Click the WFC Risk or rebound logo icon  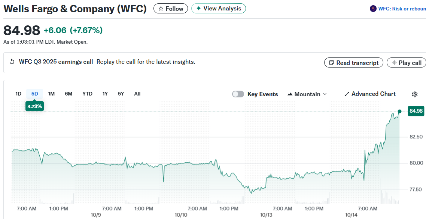pos(373,9)
